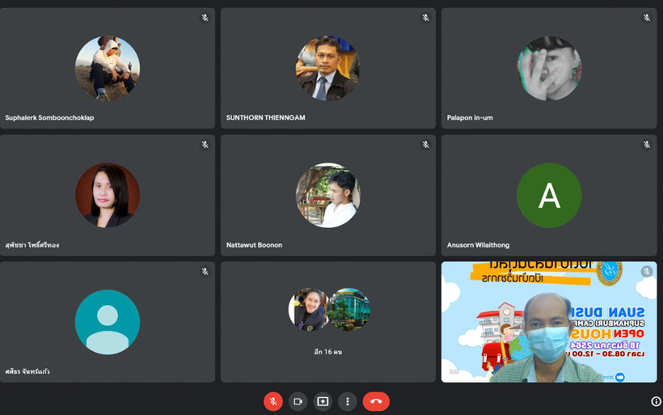Viewport: 663px width, 415px height.
Task: Toggle the camera on or off
Action: point(298,401)
